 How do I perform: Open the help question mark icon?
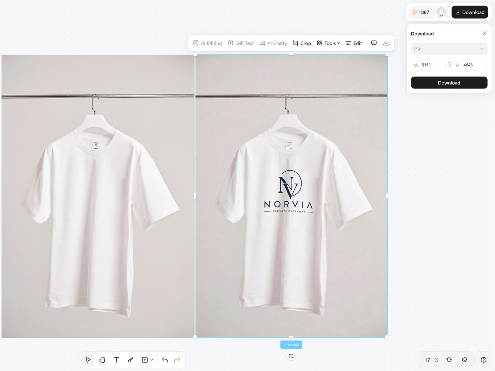(x=483, y=360)
